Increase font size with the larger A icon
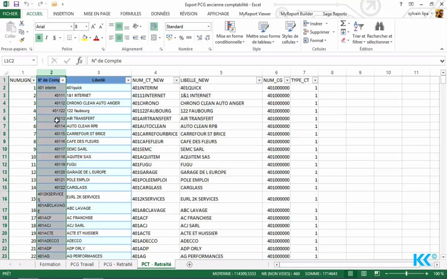The width and height of the screenshot is (447, 279). (93, 27)
